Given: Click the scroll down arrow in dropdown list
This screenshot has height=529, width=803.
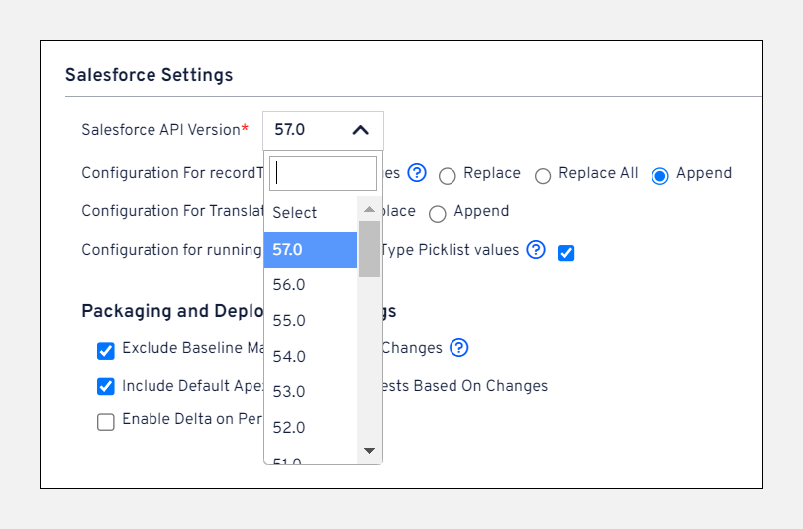Looking at the screenshot, I should [x=369, y=450].
